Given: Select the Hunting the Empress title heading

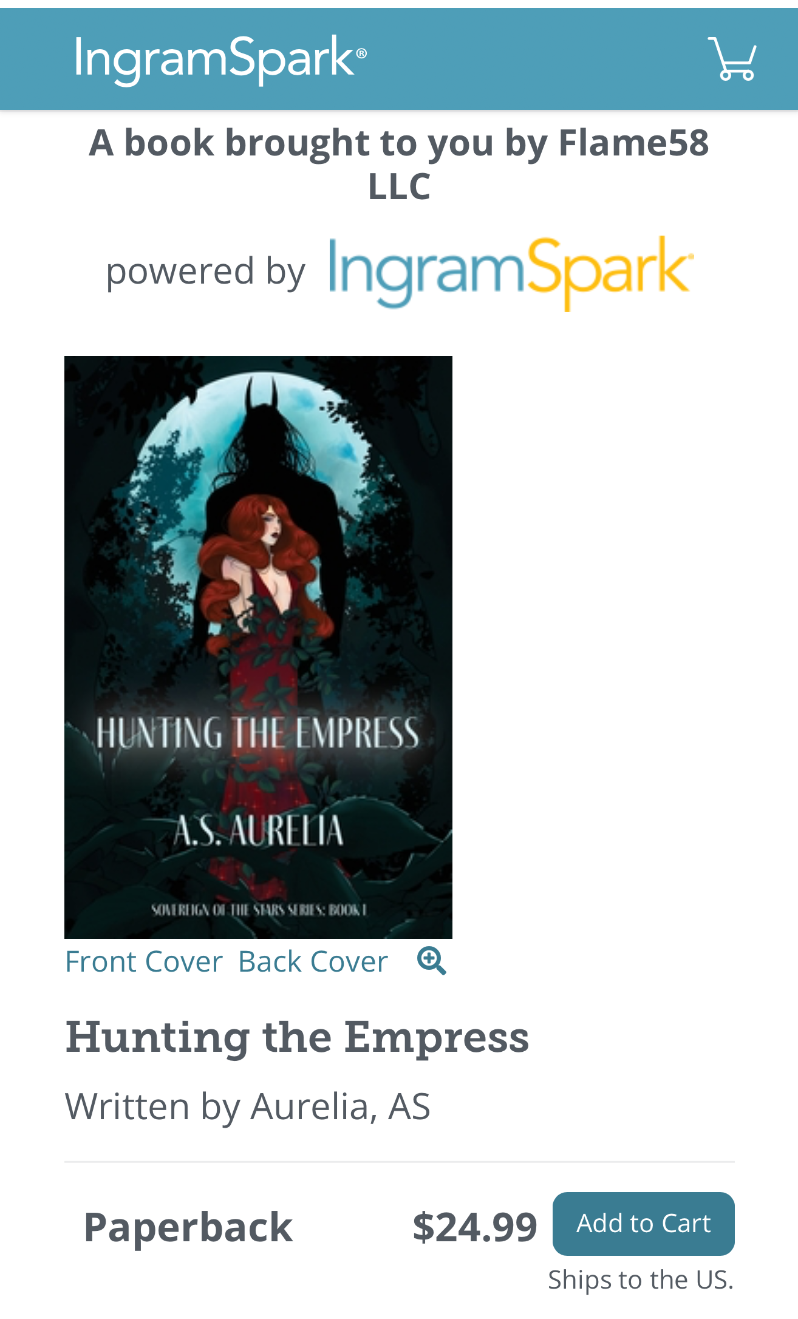Looking at the screenshot, I should pyautogui.click(x=297, y=1037).
